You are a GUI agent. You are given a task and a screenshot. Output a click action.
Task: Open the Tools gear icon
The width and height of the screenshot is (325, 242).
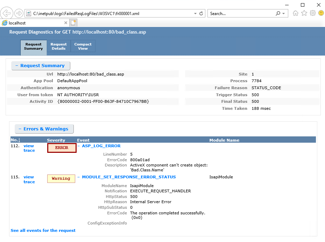(312, 13)
